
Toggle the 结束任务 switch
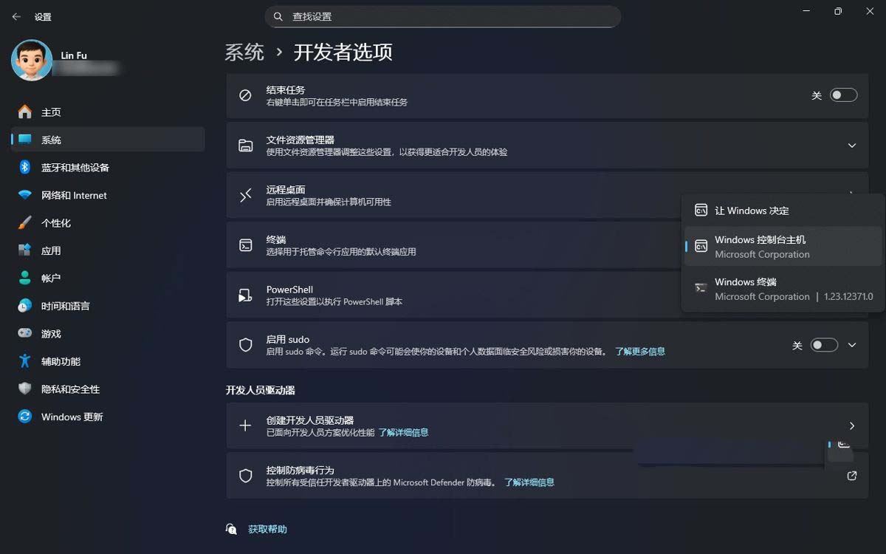[x=844, y=95]
